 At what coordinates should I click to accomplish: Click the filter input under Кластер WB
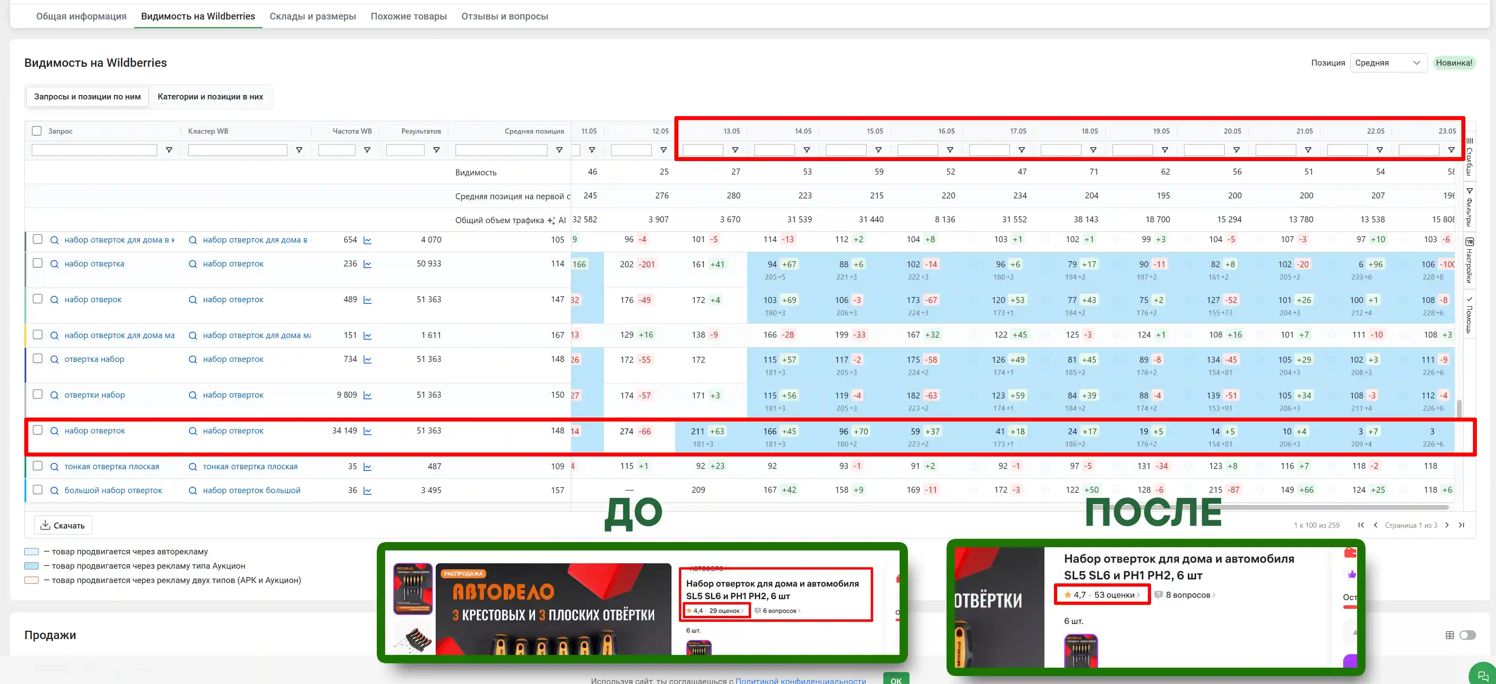point(238,150)
